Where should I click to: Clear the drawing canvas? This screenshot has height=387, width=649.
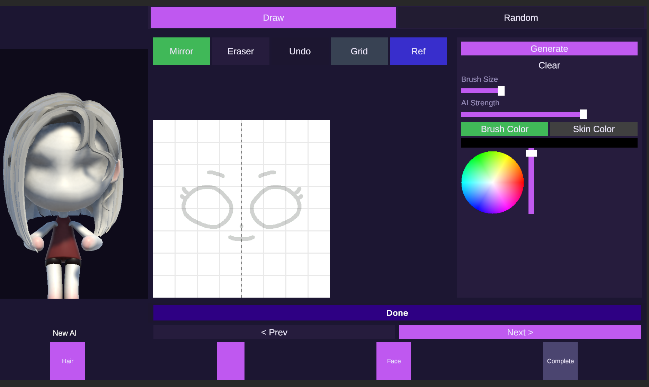coord(549,65)
